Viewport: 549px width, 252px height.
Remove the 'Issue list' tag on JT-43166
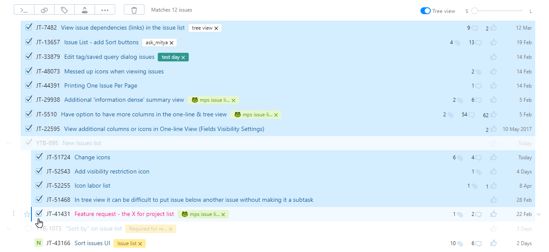tap(140, 244)
